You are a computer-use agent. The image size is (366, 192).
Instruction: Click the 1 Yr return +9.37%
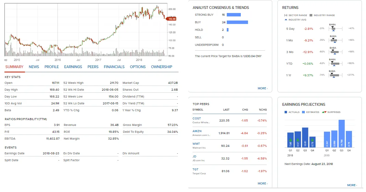click(x=308, y=75)
